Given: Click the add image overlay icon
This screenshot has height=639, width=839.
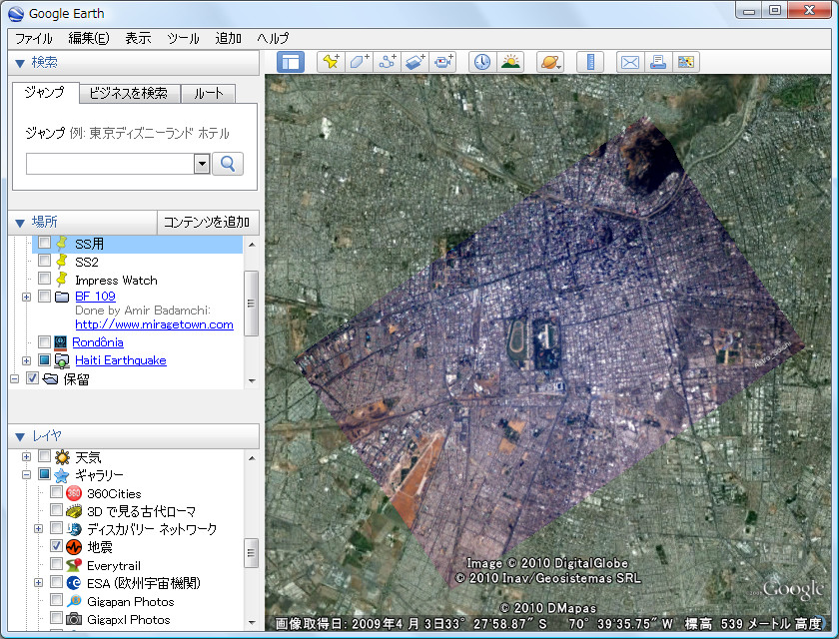Looking at the screenshot, I should point(416,62).
